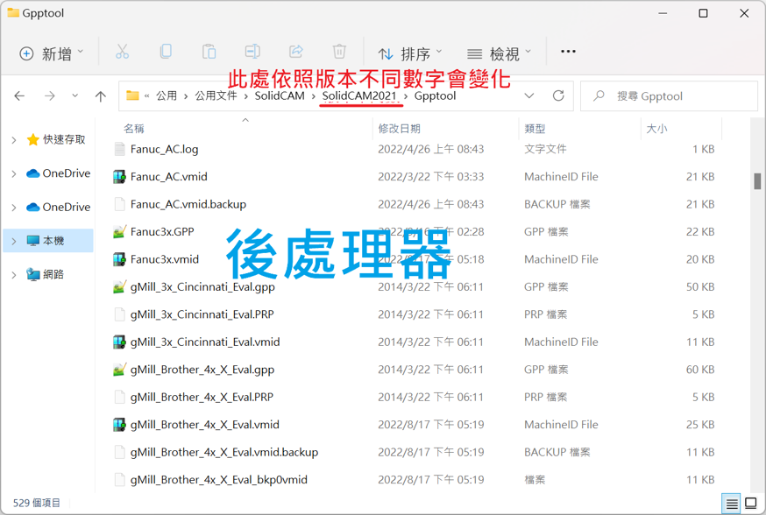
Task: Go up one folder level arrow
Action: click(x=101, y=95)
